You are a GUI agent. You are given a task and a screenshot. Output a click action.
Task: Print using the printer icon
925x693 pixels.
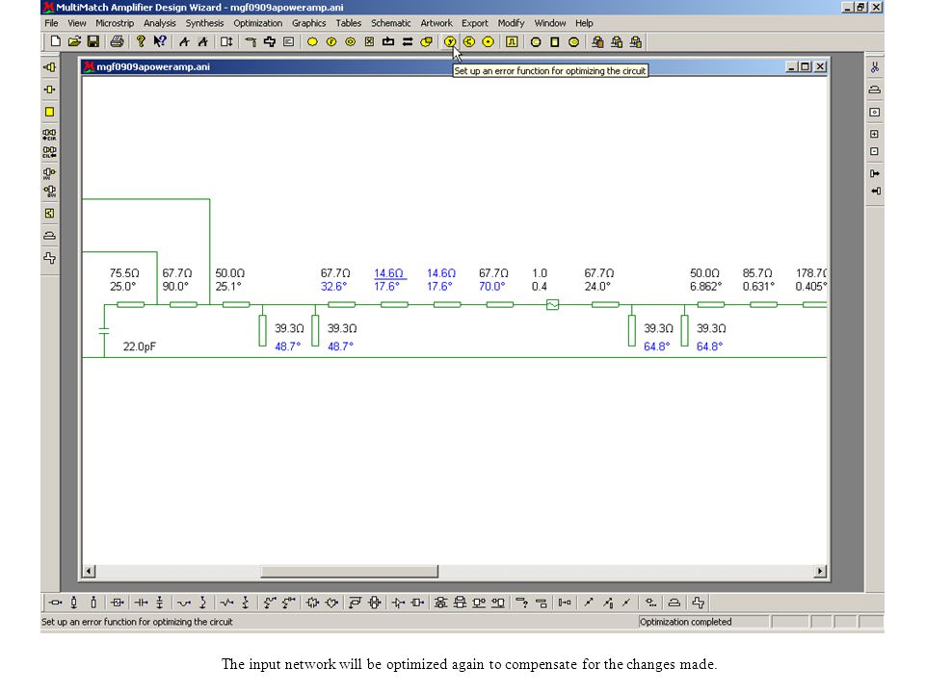click(117, 41)
